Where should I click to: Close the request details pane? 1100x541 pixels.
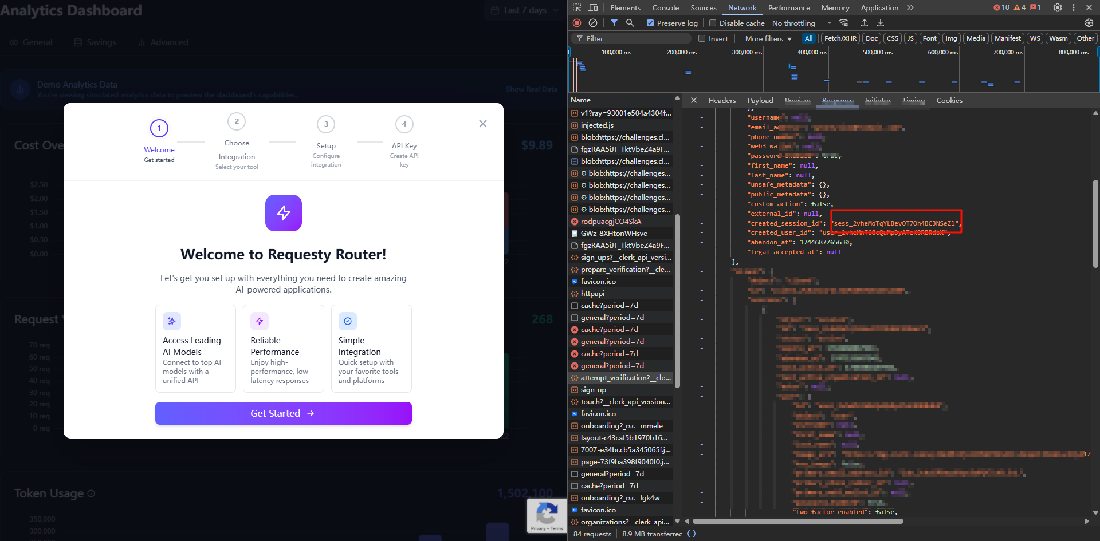click(x=694, y=100)
